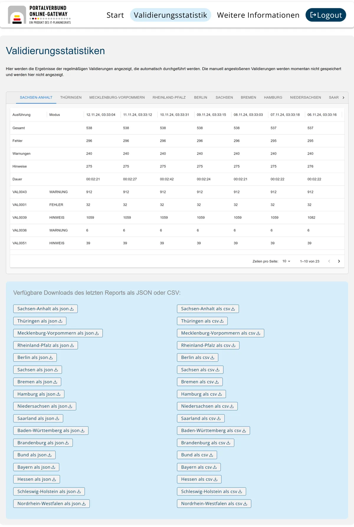This screenshot has height=527, width=354.
Task: Download Niedersachsen als csv
Action: [x=207, y=406]
